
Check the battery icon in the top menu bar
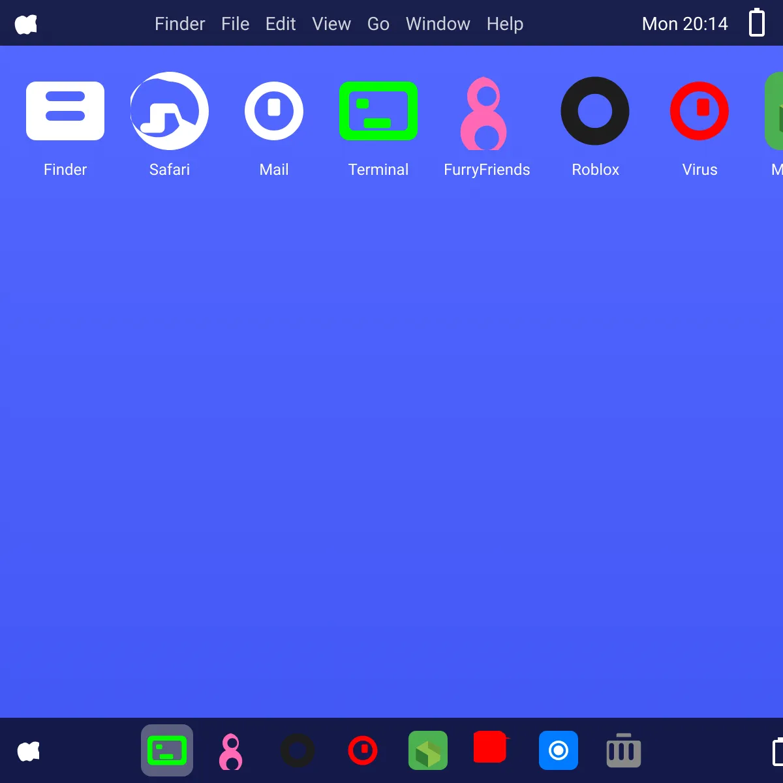pyautogui.click(x=757, y=23)
